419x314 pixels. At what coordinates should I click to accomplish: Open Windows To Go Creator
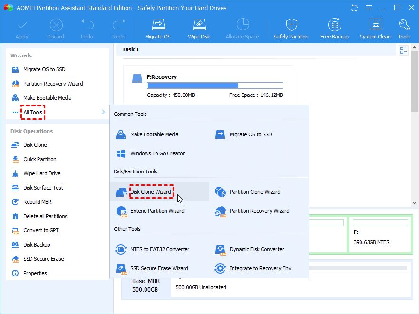click(157, 153)
